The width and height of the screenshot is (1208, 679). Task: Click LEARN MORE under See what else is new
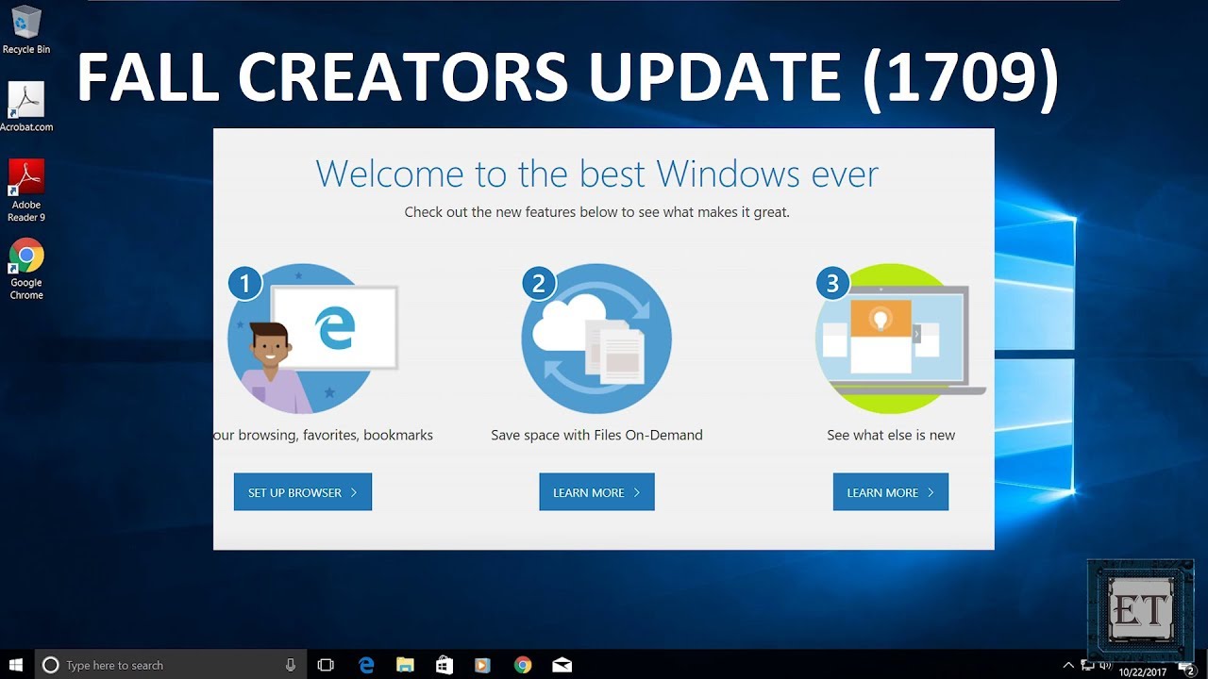(891, 492)
